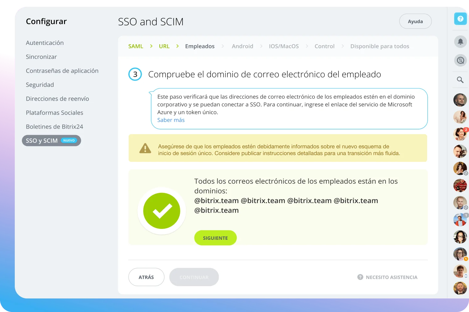Follow the Saber más link
The image size is (469, 312).
tap(171, 120)
